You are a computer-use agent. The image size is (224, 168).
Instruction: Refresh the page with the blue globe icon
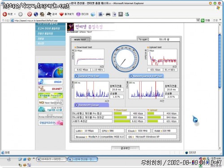[x=36, y=14]
